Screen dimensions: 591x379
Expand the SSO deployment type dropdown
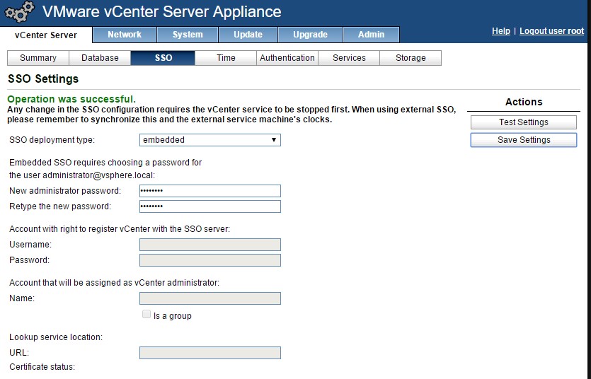[210, 140]
